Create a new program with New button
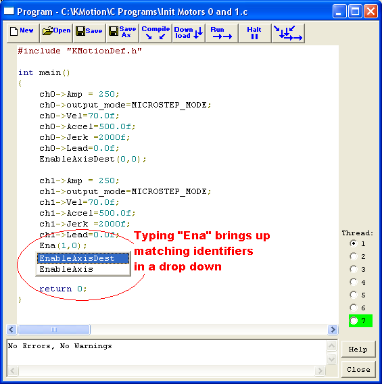Image resolution: width=382 pixels, height=384 pixels. [23, 33]
